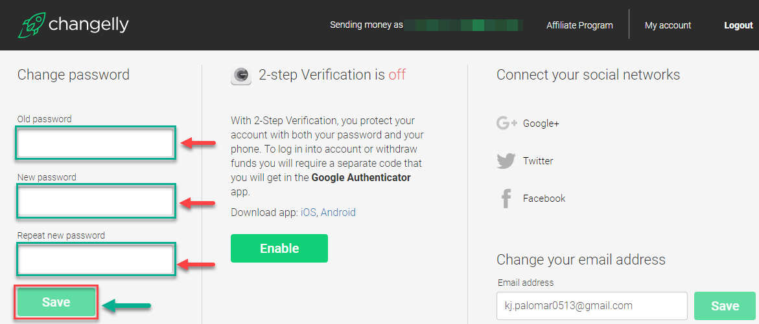Connect the Twitter account label
The height and width of the screenshot is (324, 759).
538,161
